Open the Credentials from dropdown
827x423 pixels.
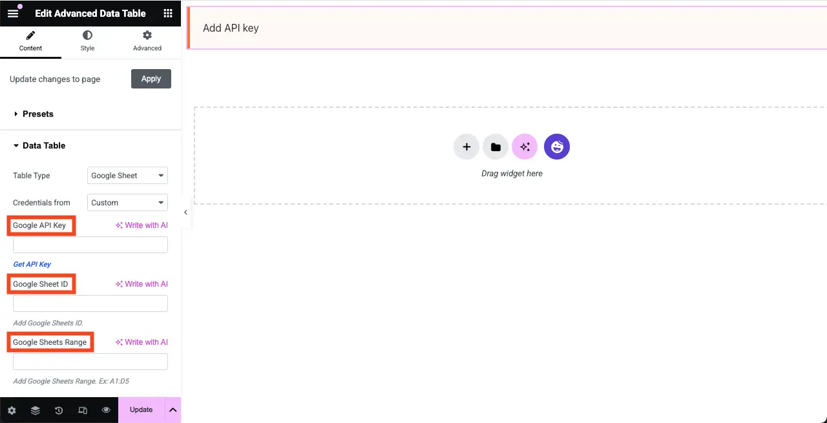click(x=127, y=203)
